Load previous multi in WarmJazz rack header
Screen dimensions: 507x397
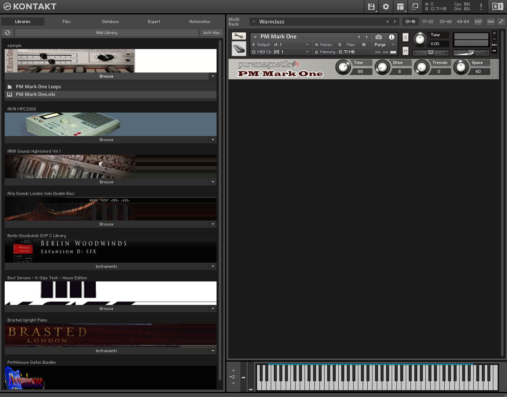point(387,22)
